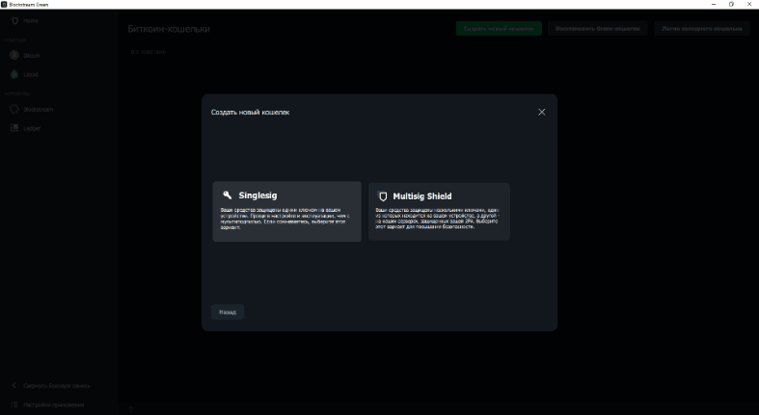The width and height of the screenshot is (759, 415).
Task: Click the Blockstream Green title bar icon
Action: [4, 5]
